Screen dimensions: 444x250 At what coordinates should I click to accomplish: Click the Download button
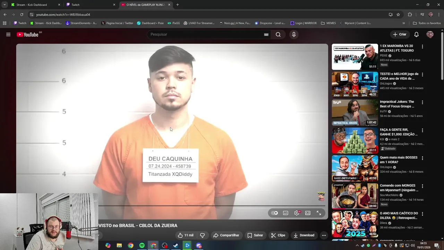(x=304, y=235)
